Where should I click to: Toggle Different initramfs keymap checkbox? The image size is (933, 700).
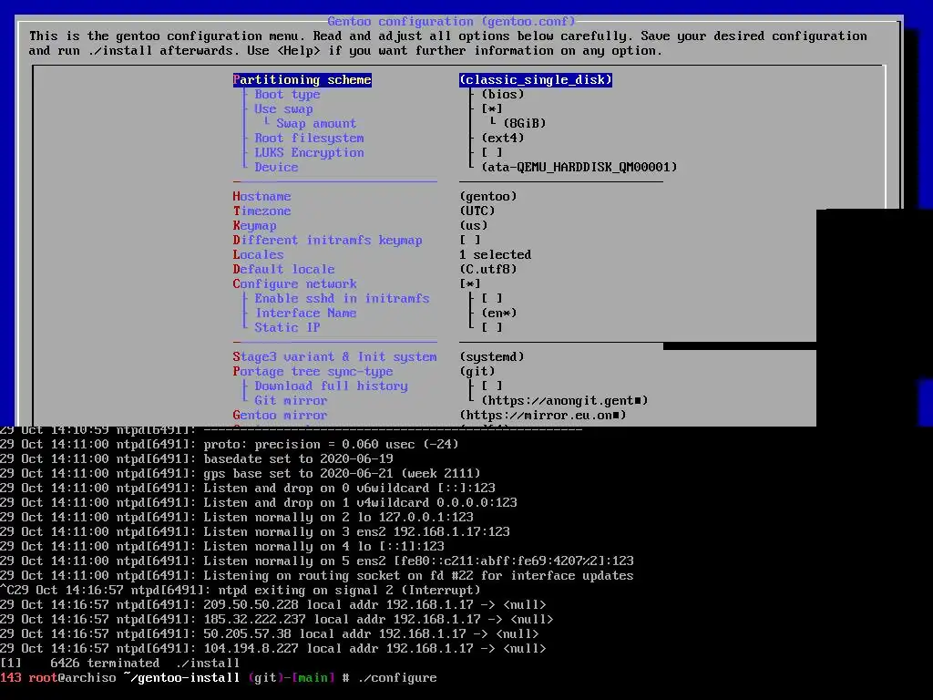(x=470, y=240)
